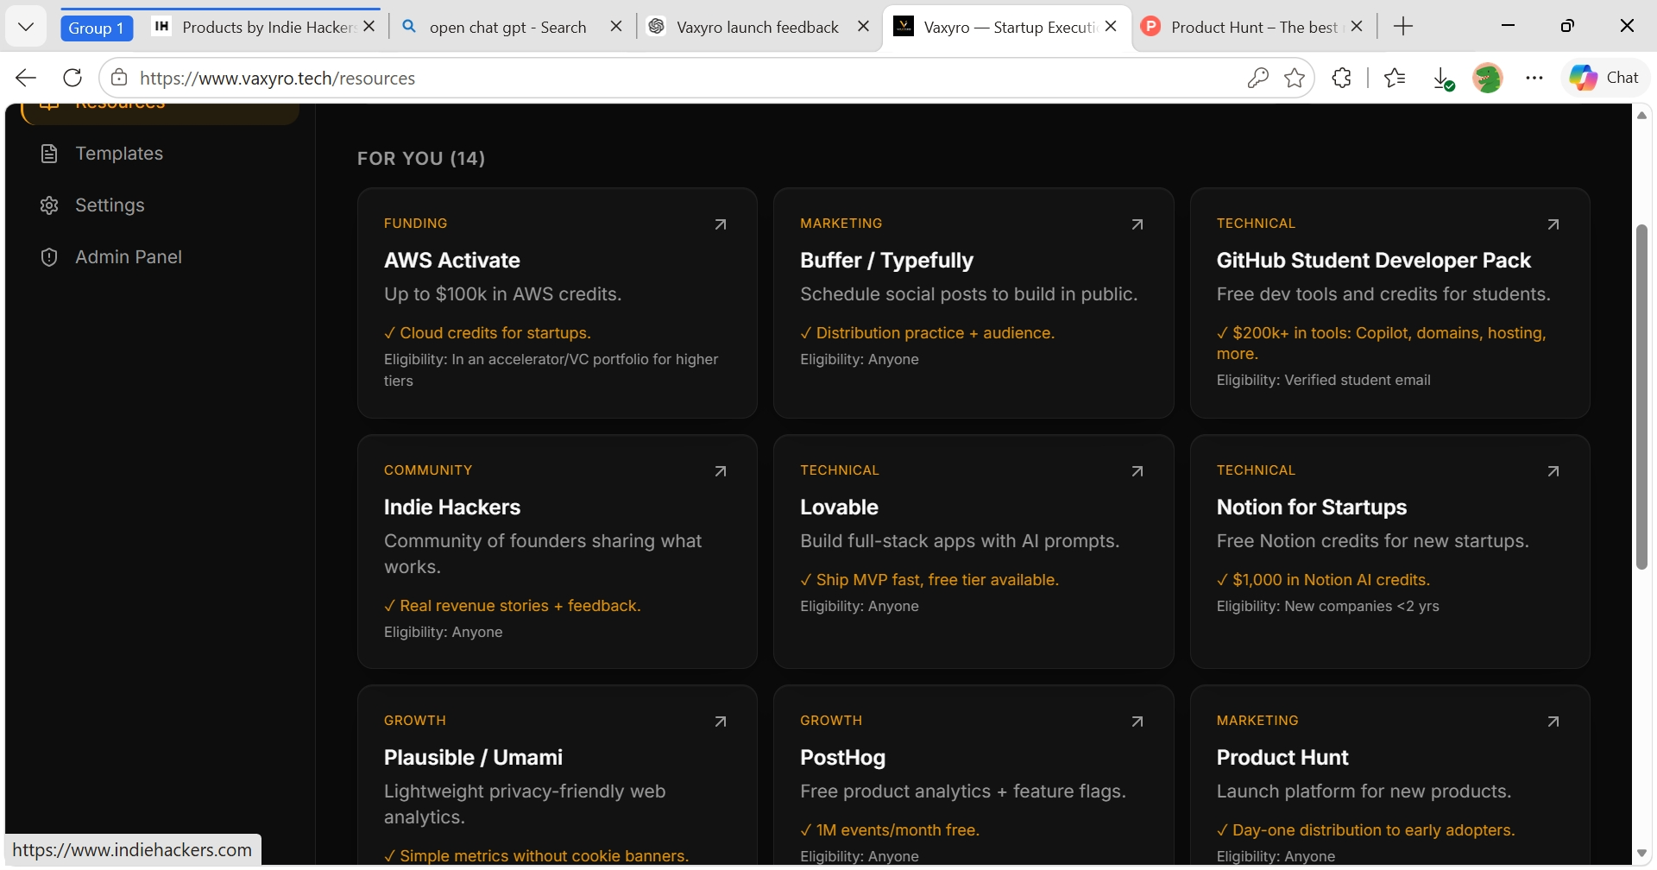Click text '1M events/month free.'
This screenshot has width=1657, height=870.
click(898, 830)
